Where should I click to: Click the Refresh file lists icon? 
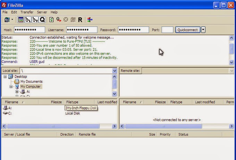pos(51,20)
